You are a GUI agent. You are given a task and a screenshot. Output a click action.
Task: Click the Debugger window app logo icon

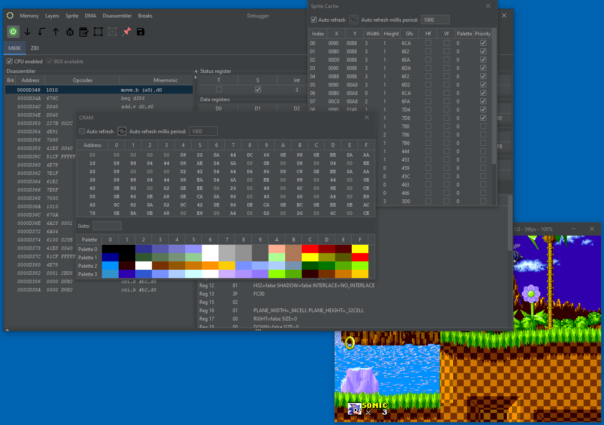(10, 15)
